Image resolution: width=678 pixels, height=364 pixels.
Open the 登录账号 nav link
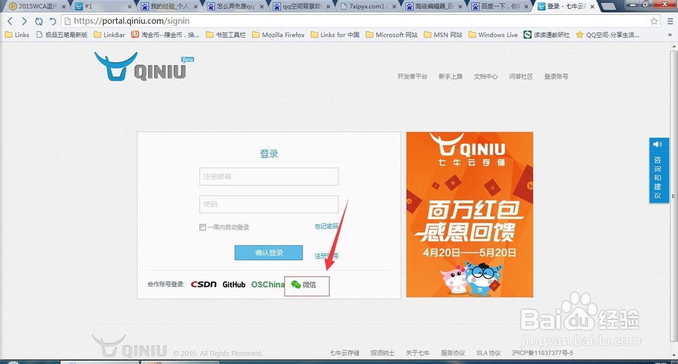[x=556, y=76]
